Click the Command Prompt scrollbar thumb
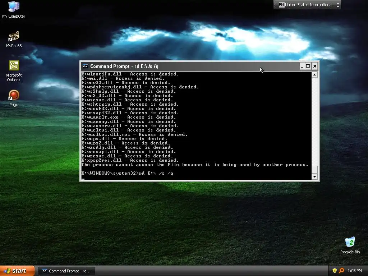368x276 pixels. [x=314, y=169]
